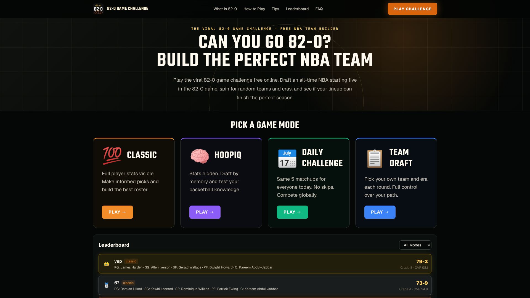The image size is (530, 298).
Task: Click the 82-0 Game Challenge site title
Action: click(128, 9)
